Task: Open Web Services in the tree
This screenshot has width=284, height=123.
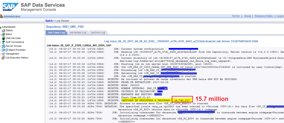Action: [x=13, y=38]
